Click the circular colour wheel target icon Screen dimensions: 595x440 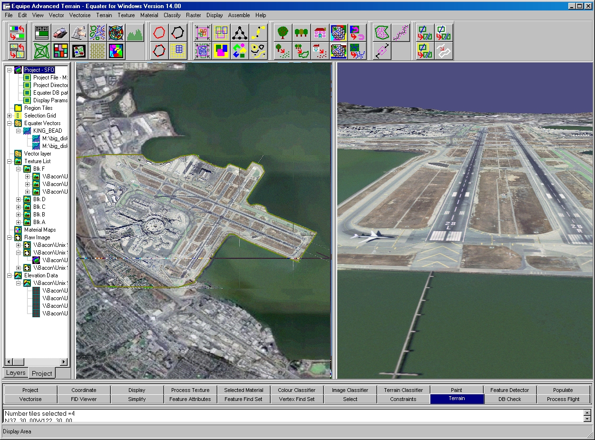click(x=117, y=33)
